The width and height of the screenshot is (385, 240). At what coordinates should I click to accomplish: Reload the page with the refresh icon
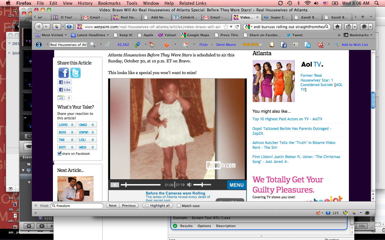237,27
